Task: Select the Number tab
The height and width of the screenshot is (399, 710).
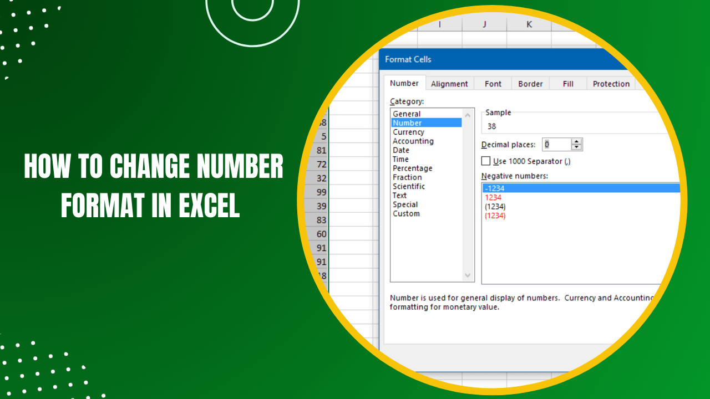Action: (404, 83)
